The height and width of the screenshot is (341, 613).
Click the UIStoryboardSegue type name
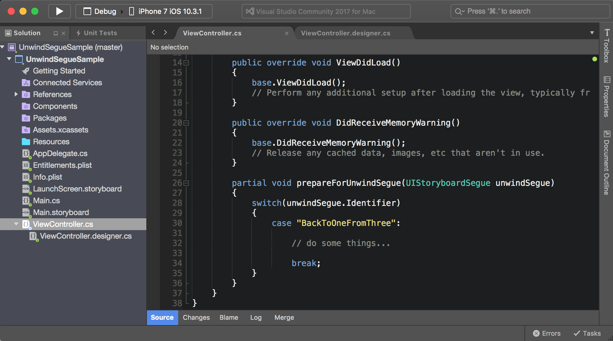click(448, 183)
